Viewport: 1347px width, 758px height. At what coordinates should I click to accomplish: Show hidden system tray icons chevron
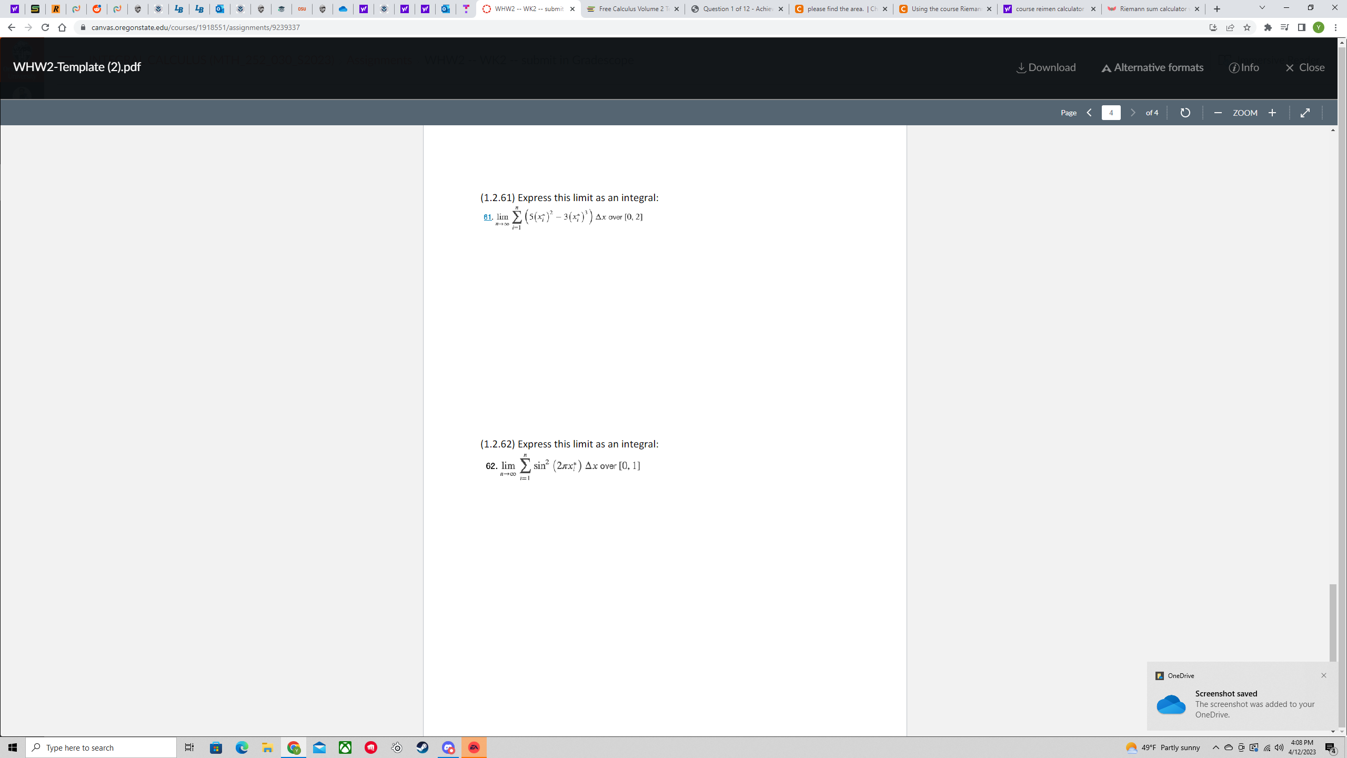[1216, 747]
